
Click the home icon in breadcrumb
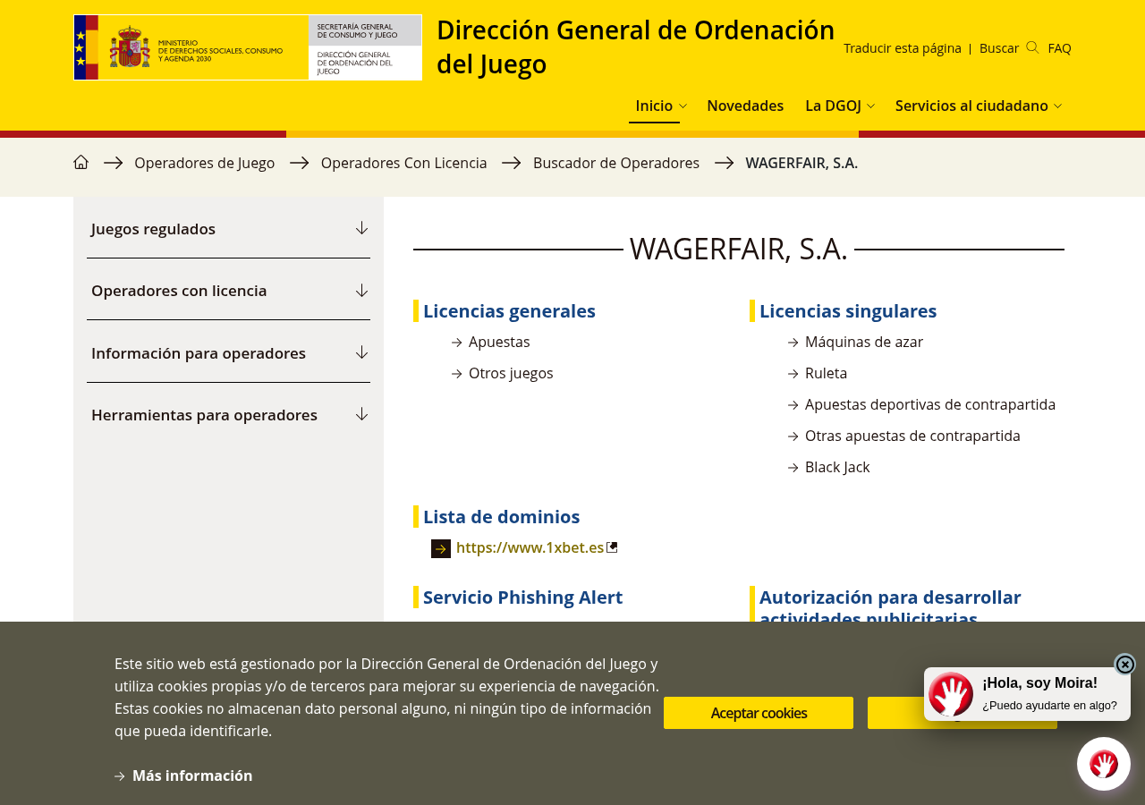pos(81,162)
